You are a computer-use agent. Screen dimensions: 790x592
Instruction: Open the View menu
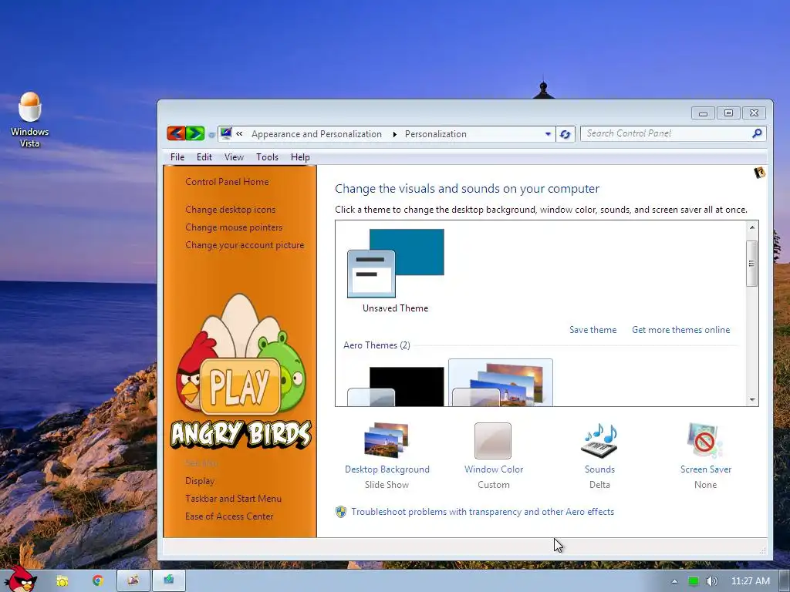(x=234, y=157)
